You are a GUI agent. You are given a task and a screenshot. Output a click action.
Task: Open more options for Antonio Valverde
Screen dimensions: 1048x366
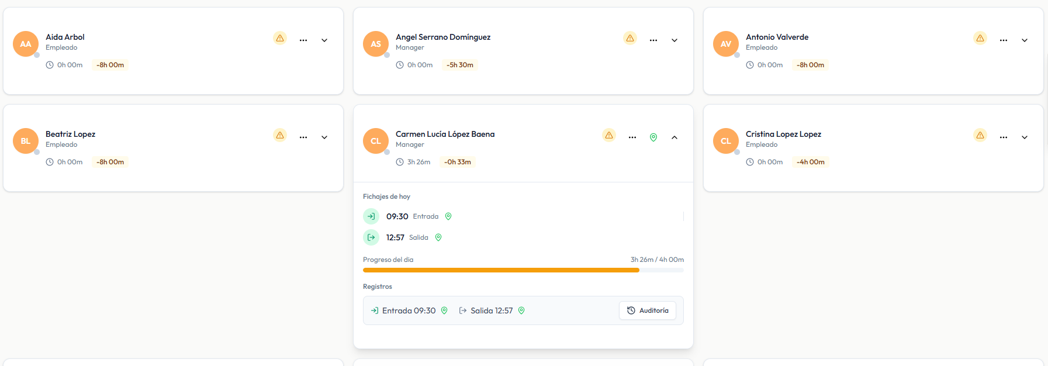(1004, 40)
